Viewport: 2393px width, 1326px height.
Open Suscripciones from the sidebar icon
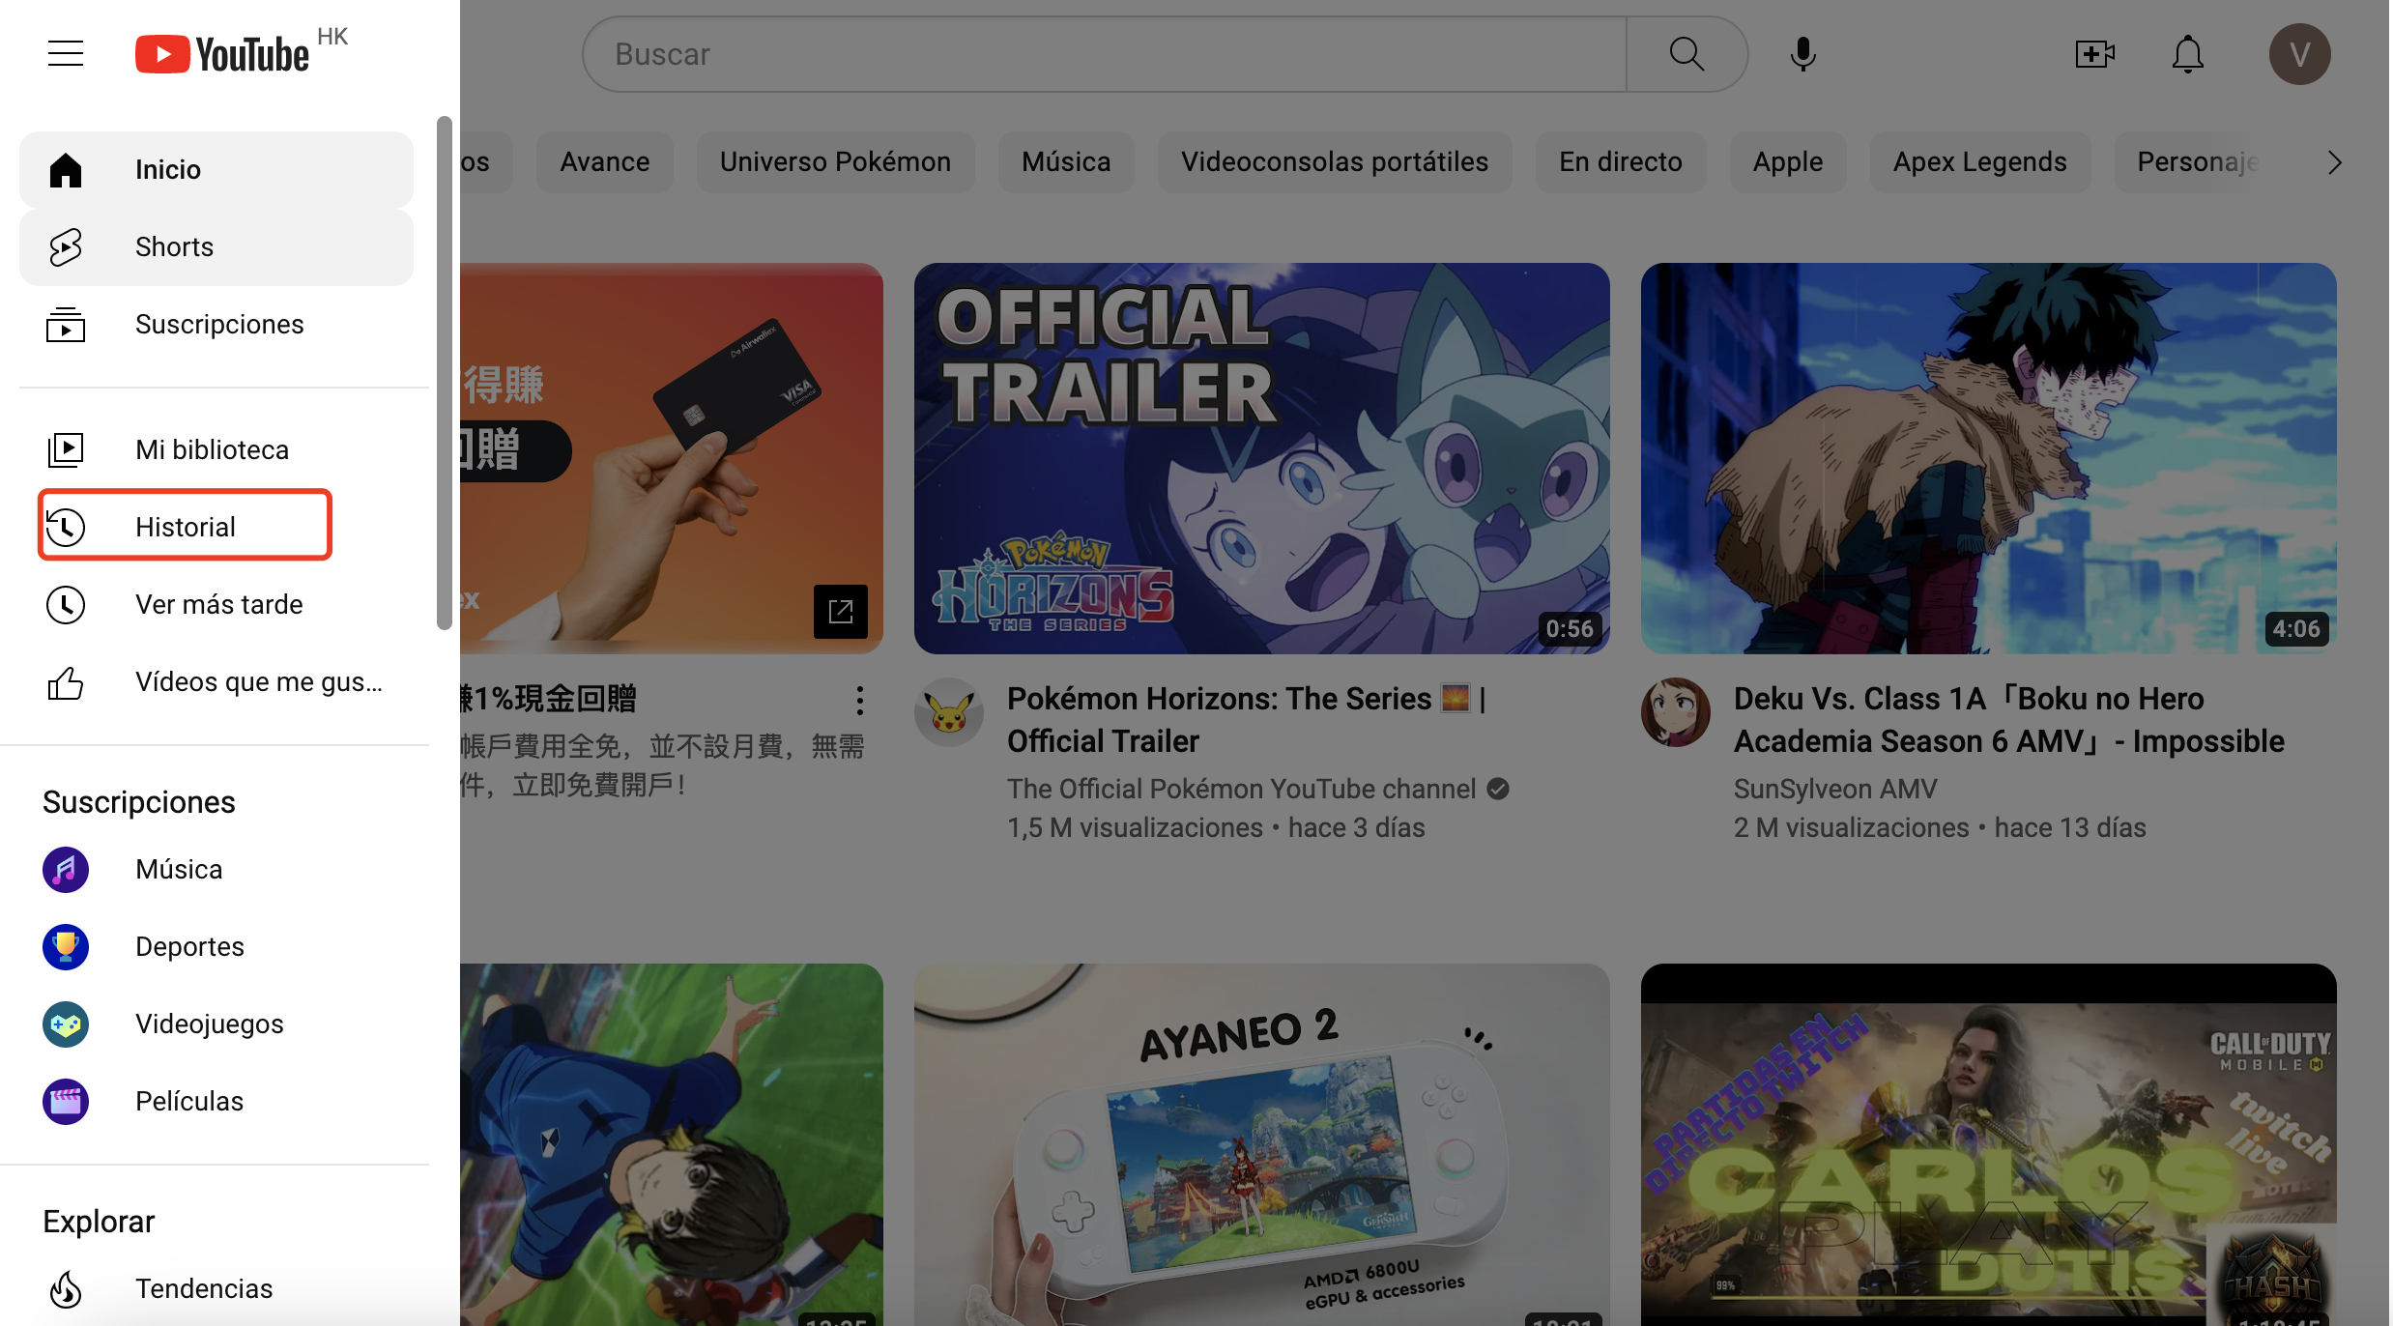pyautogui.click(x=65, y=324)
